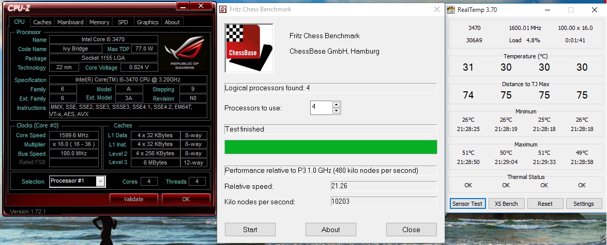Click the Validate button in CPU-Z
Image resolution: width=607 pixels, height=245 pixels.
click(x=133, y=199)
